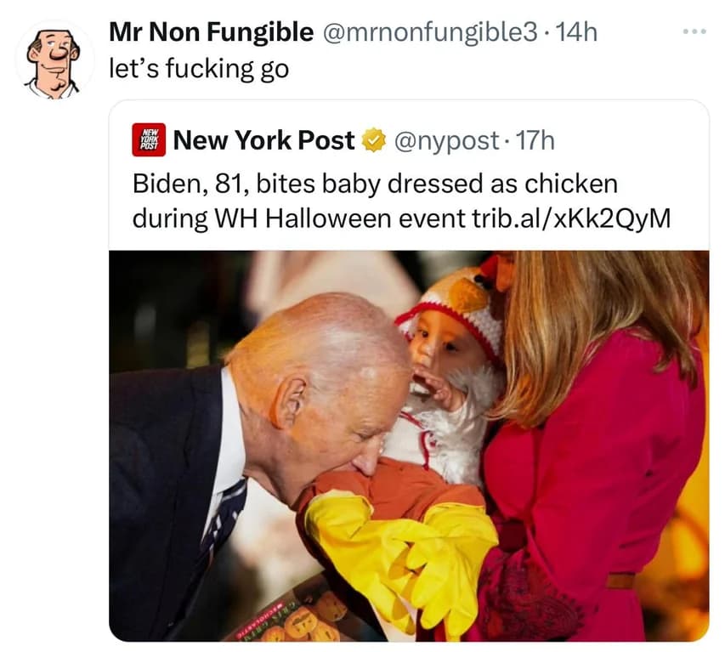Click the New York Post red logo avatar

click(149, 139)
